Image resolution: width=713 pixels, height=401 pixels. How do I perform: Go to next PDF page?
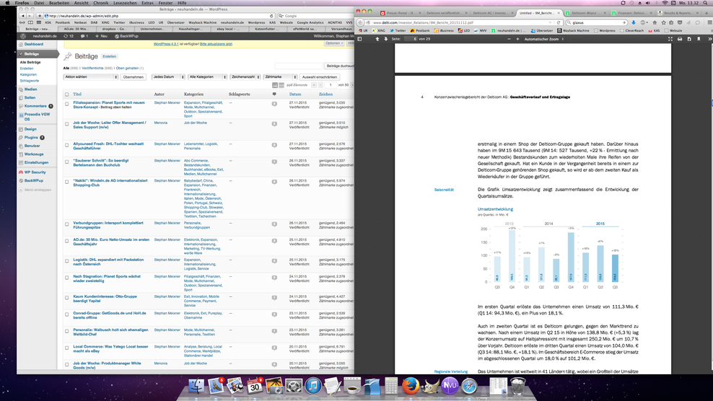pyautogui.click(x=385, y=39)
